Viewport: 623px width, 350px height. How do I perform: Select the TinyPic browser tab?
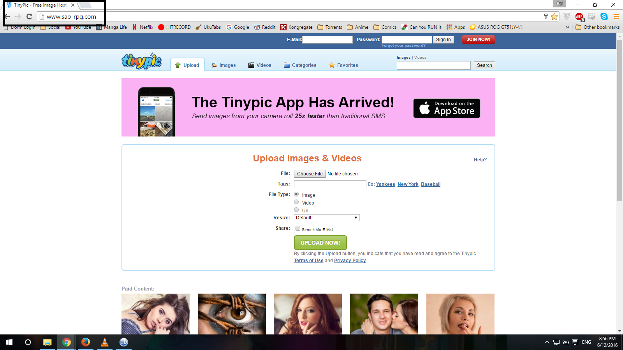pyautogui.click(x=41, y=5)
